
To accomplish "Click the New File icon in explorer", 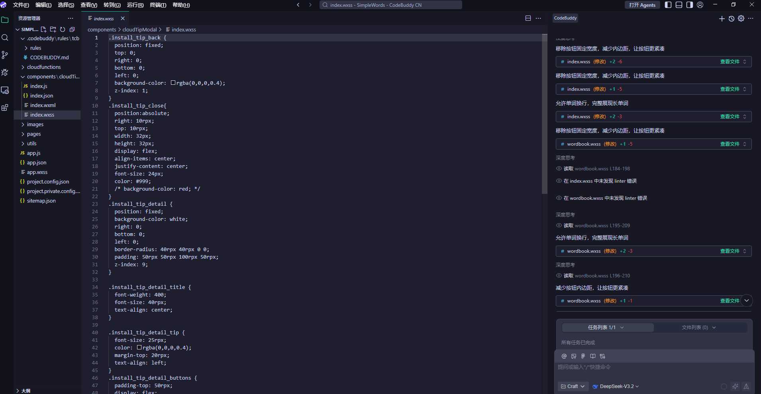I will click(43, 29).
